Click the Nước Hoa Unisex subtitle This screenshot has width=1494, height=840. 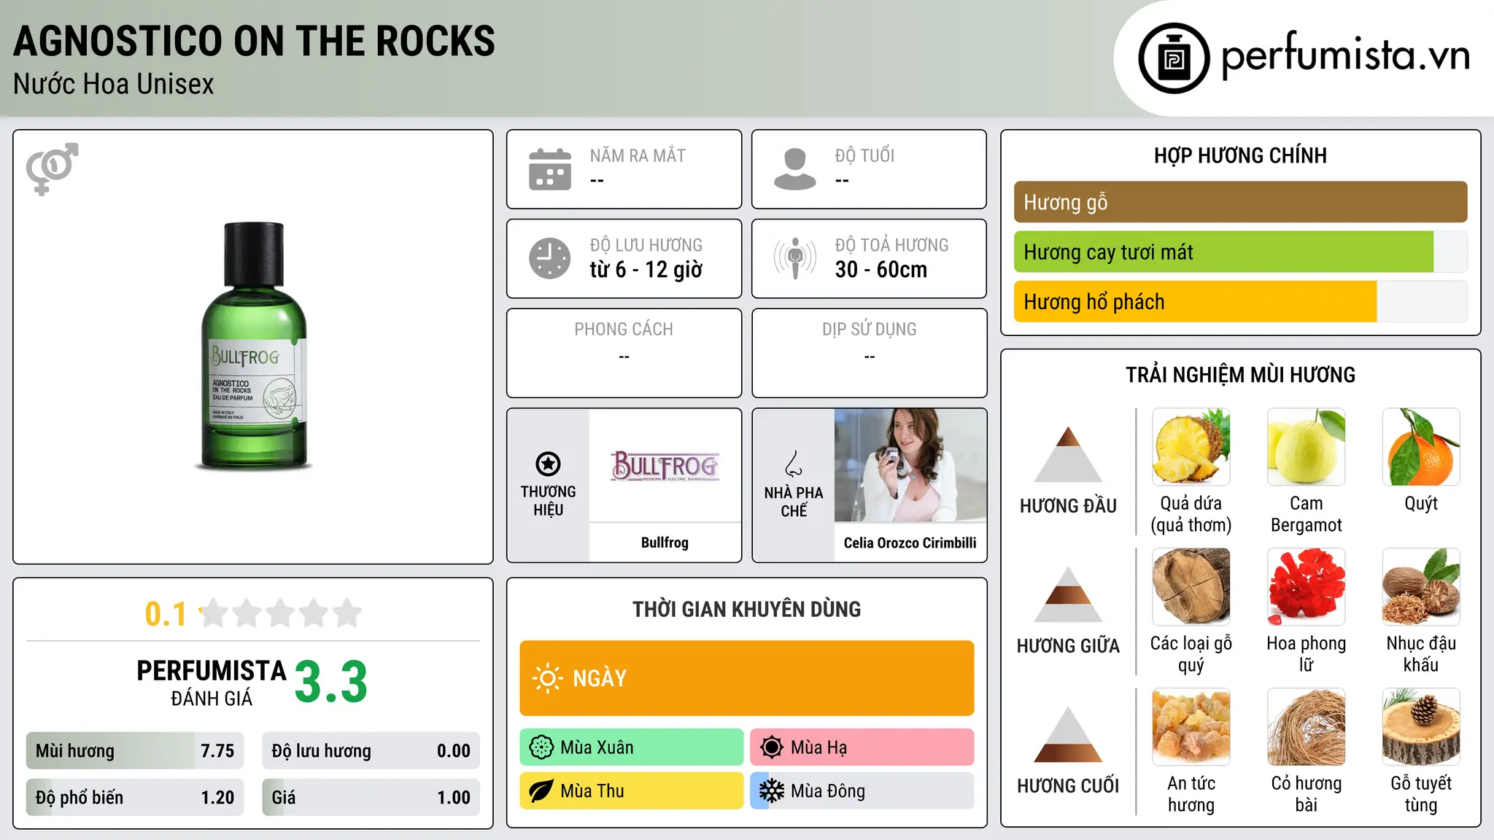(114, 85)
